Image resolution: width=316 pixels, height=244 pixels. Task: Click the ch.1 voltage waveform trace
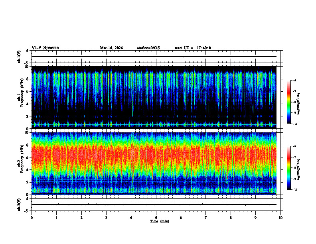tap(154, 57)
